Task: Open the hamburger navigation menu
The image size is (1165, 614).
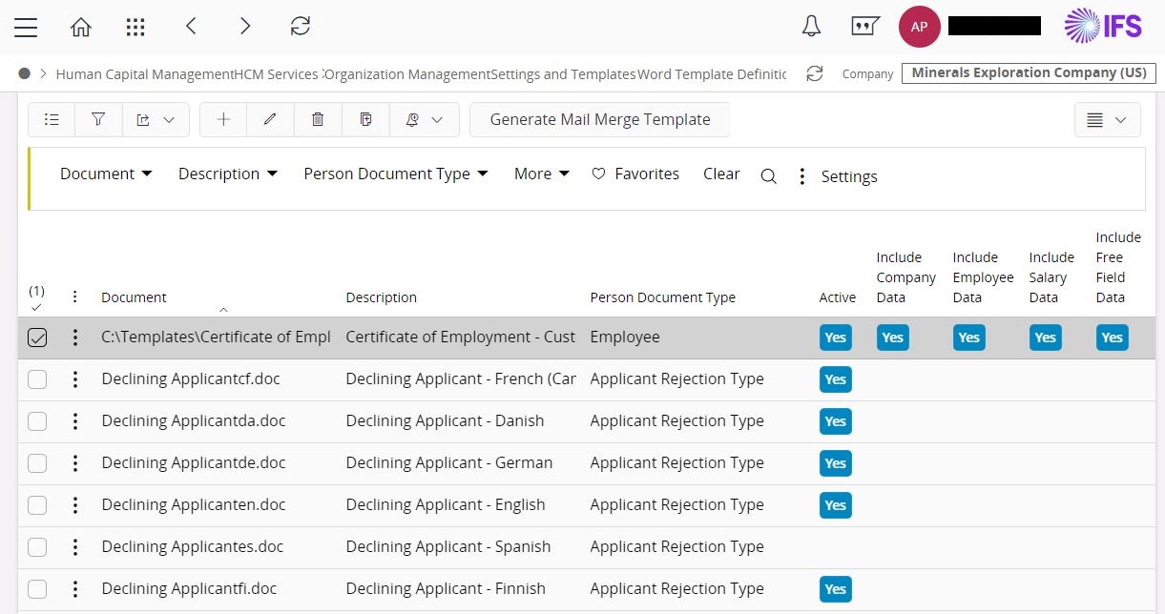Action: point(26,27)
